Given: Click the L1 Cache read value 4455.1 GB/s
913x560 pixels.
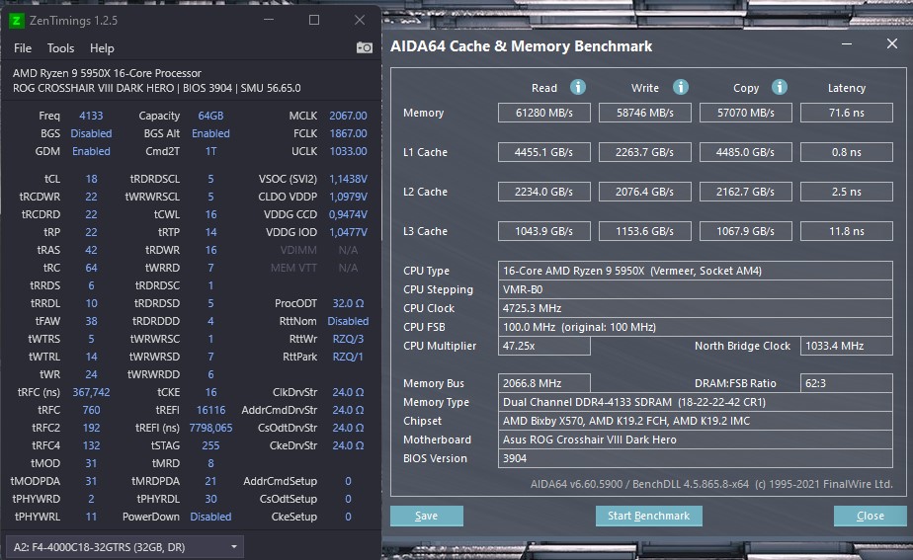Looking at the screenshot, I should 544,152.
